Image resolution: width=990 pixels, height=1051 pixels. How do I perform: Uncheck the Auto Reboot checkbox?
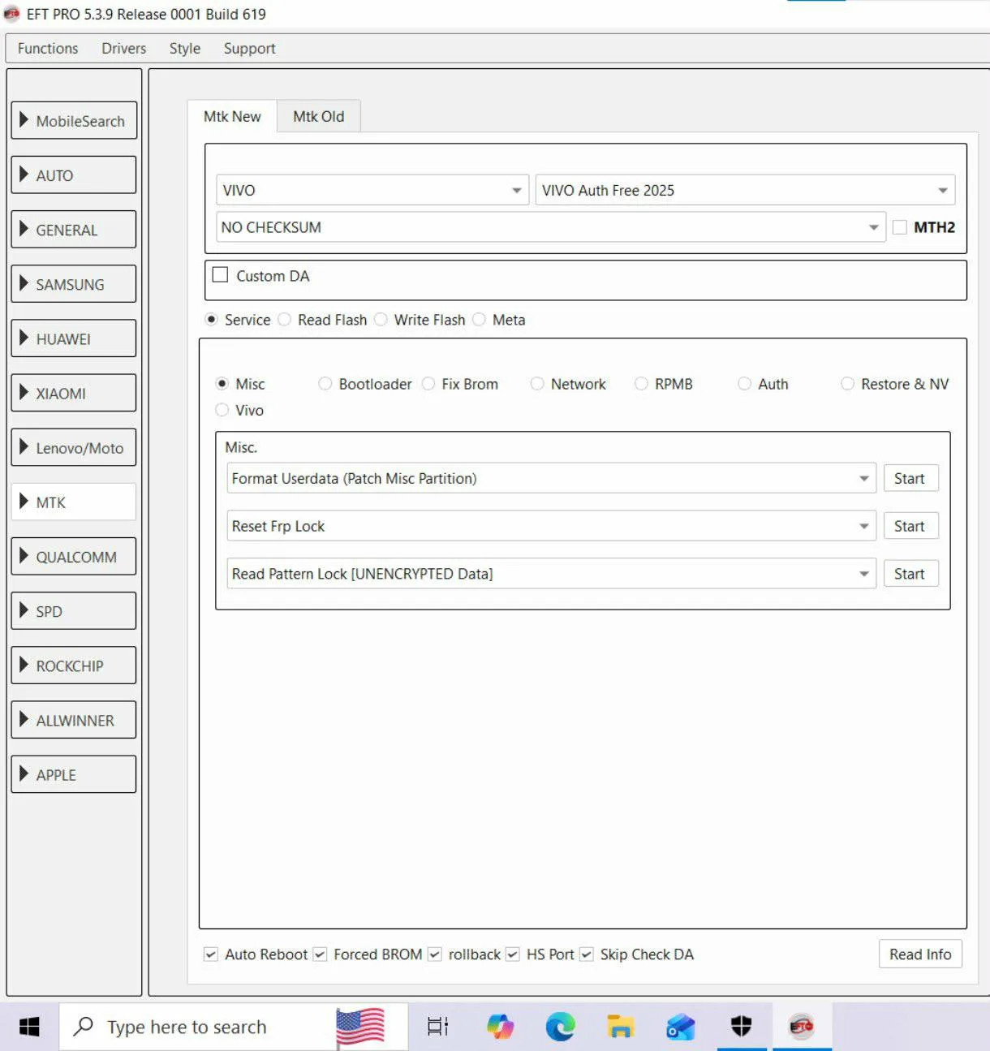(x=211, y=954)
